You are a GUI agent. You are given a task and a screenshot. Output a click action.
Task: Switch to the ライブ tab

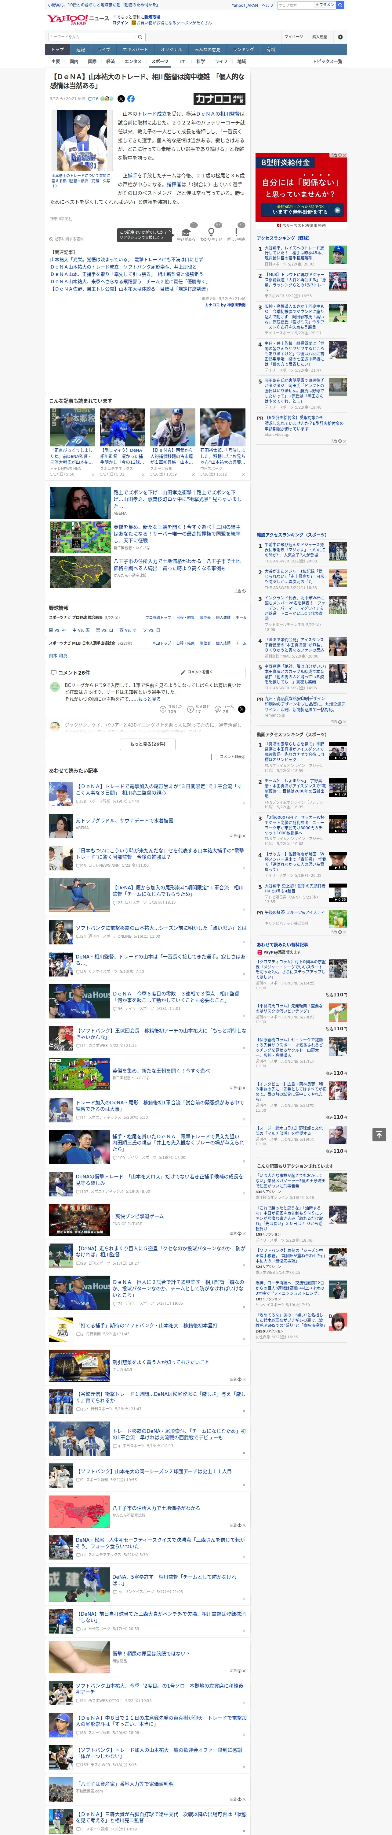click(x=104, y=50)
